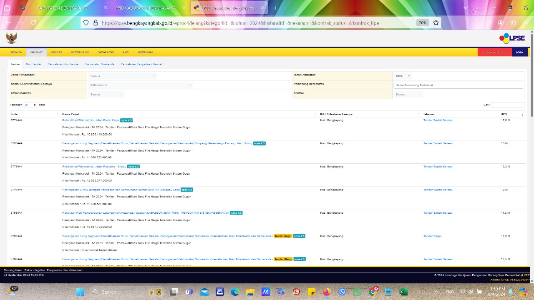Open Microsoft Teams from taskbar

click(x=189, y=292)
